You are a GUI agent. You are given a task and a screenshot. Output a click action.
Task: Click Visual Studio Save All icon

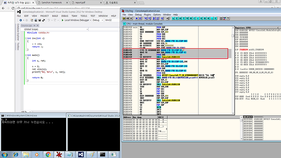43,20
